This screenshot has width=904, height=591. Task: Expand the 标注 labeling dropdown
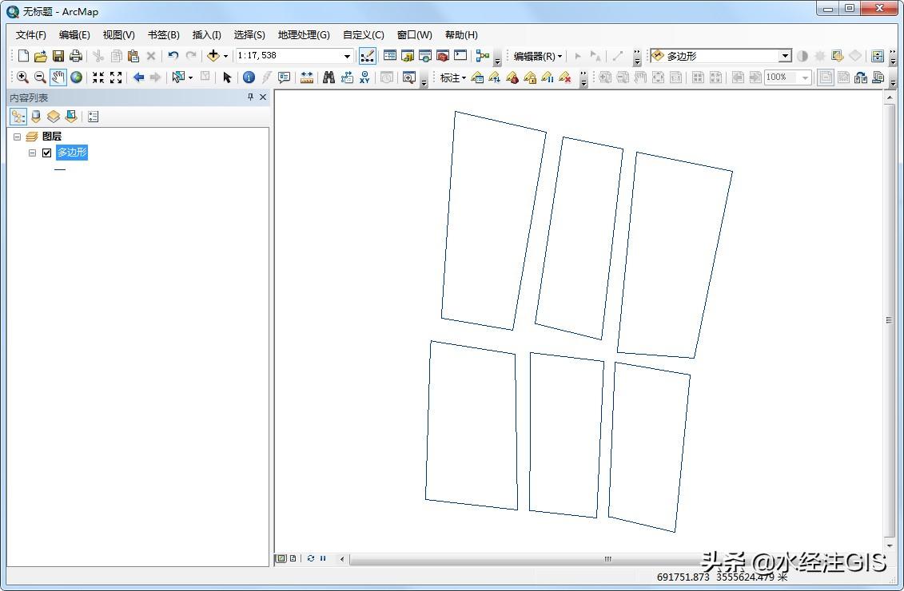coord(452,77)
